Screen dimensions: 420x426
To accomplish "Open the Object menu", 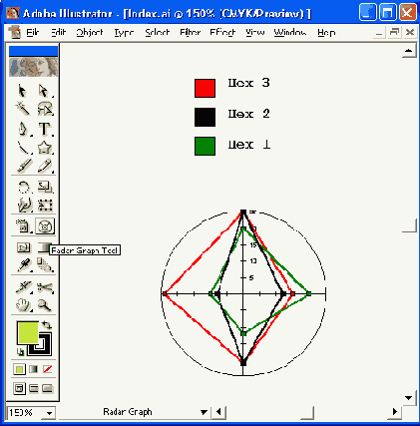I will 90,32.
